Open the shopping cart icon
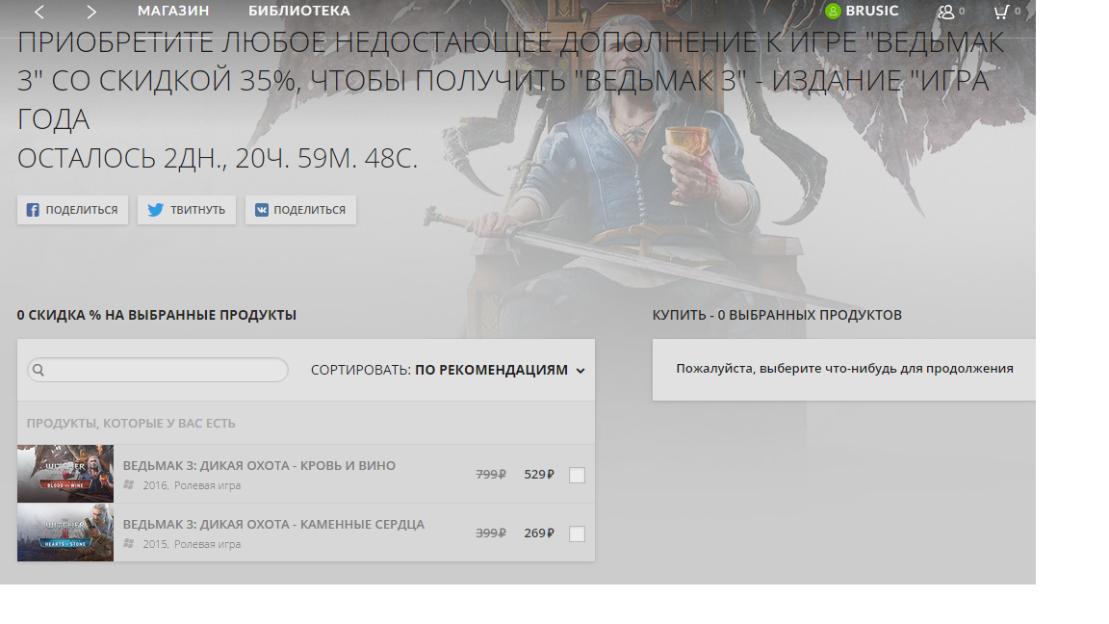Screen dimensions: 1109x624 tap(1001, 12)
